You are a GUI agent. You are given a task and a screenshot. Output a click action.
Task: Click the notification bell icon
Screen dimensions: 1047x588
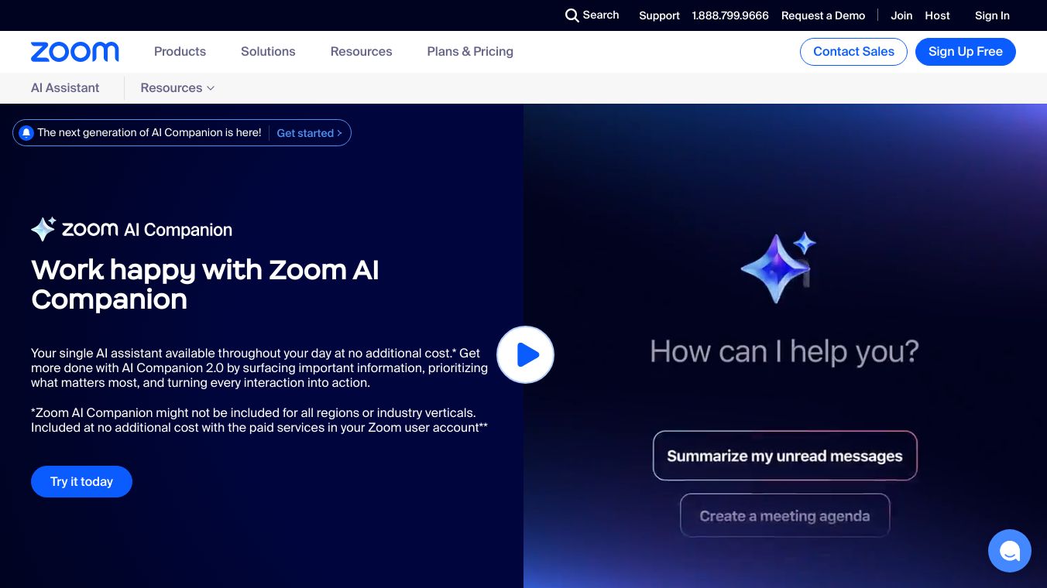click(x=26, y=133)
